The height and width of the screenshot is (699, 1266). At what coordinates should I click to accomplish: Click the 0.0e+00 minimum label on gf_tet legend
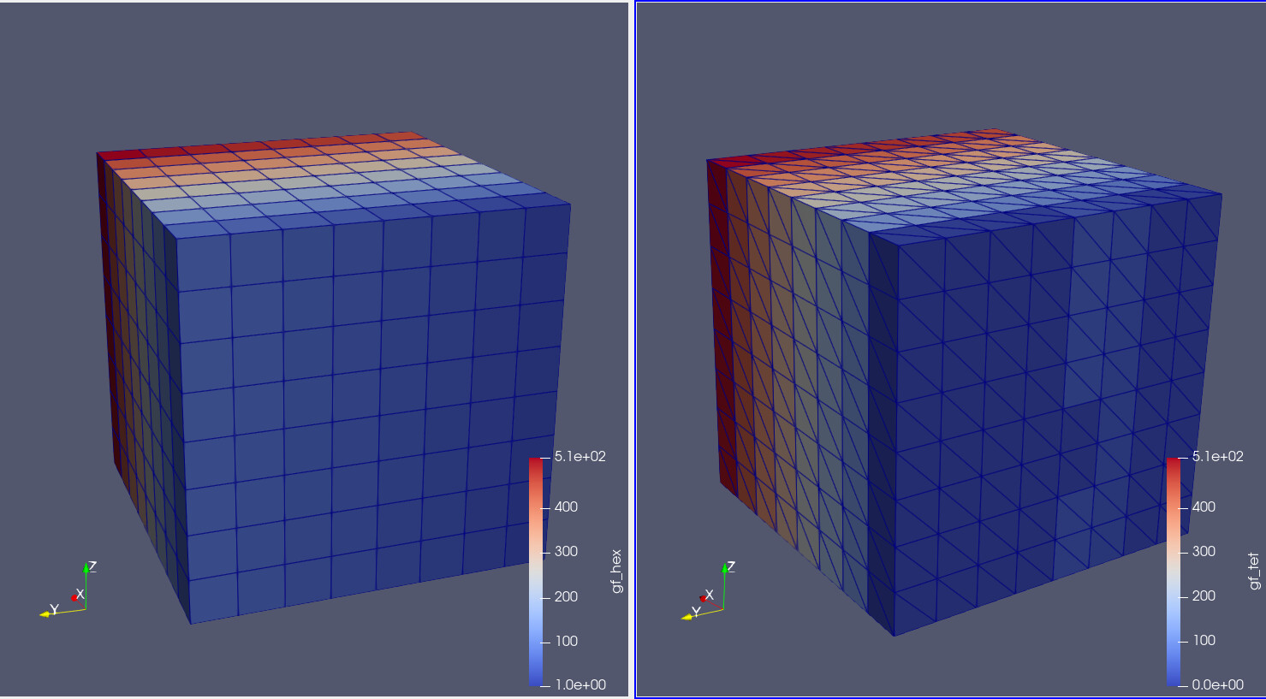coord(1217,684)
